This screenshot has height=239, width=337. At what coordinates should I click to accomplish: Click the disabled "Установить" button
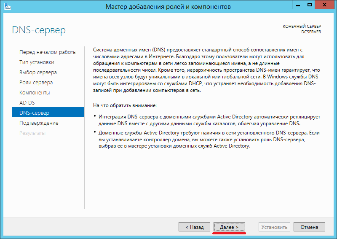[x=274, y=227]
